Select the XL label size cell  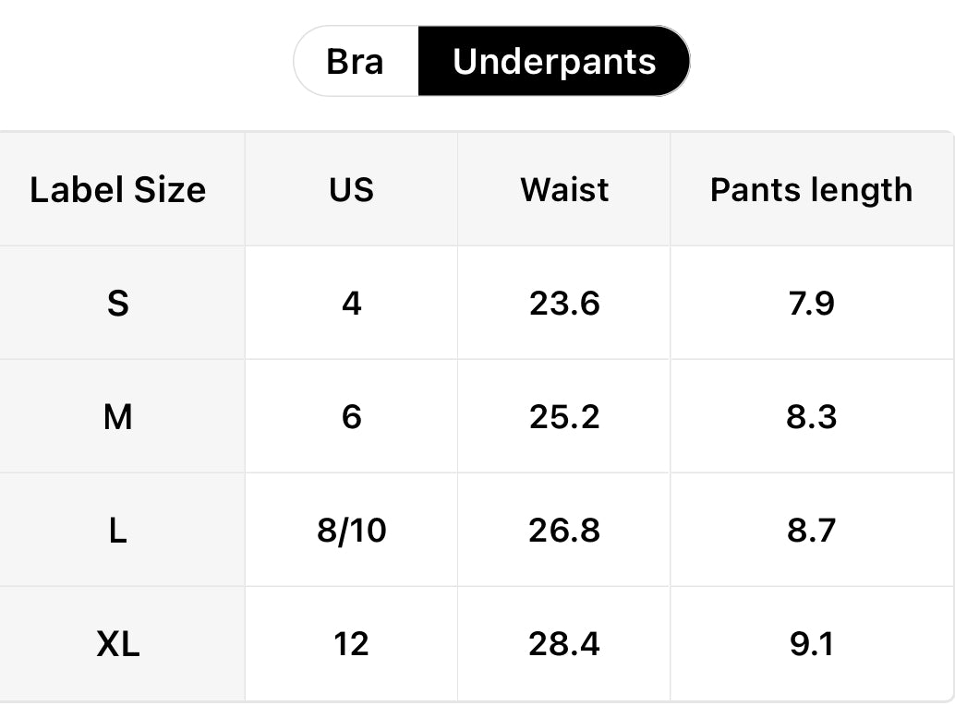coord(118,644)
